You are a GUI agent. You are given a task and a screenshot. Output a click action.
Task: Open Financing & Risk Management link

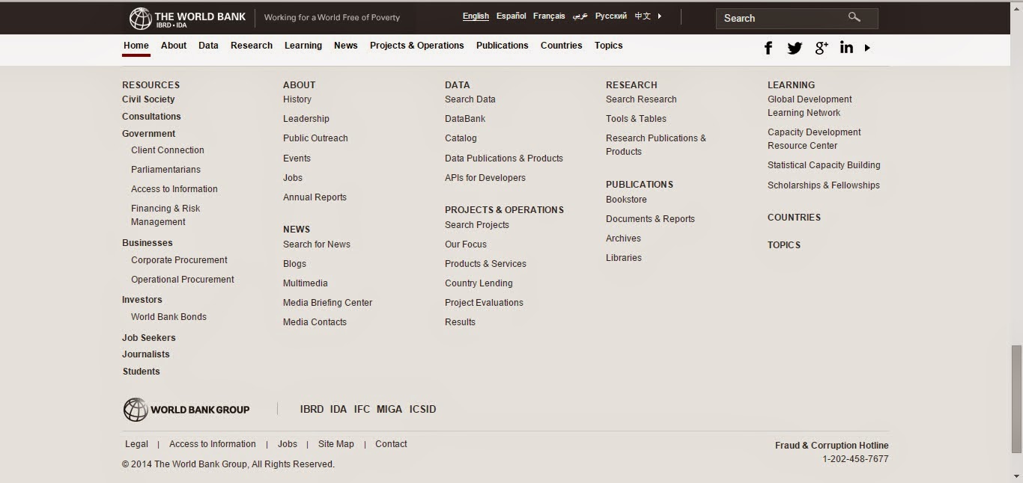[x=166, y=215]
